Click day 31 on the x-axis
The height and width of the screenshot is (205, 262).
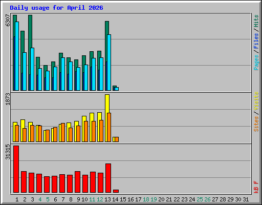[246, 199]
